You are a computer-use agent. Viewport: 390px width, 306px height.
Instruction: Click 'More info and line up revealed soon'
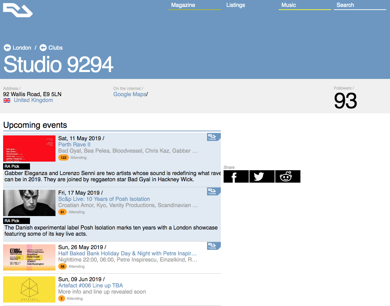102,292
